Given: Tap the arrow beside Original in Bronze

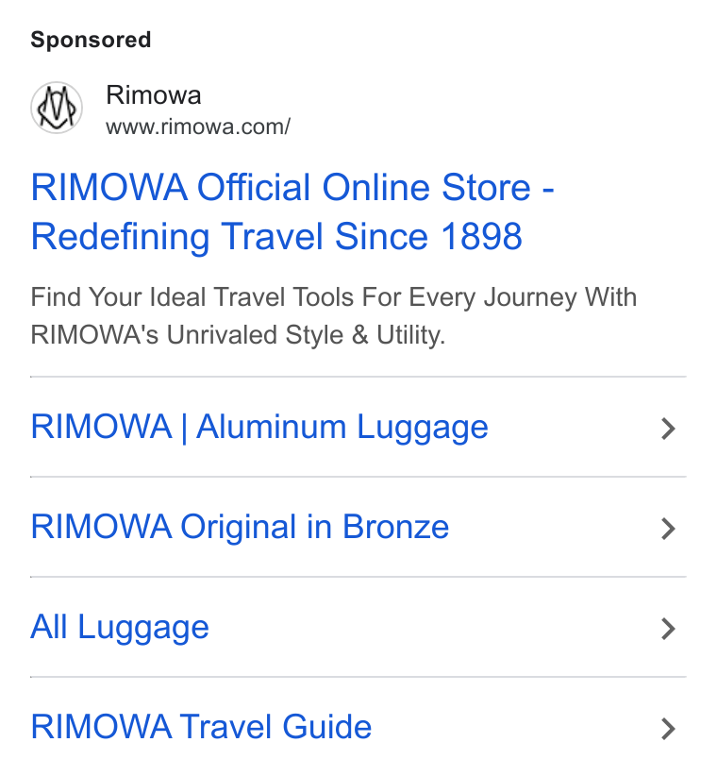Looking at the screenshot, I should tap(668, 529).
